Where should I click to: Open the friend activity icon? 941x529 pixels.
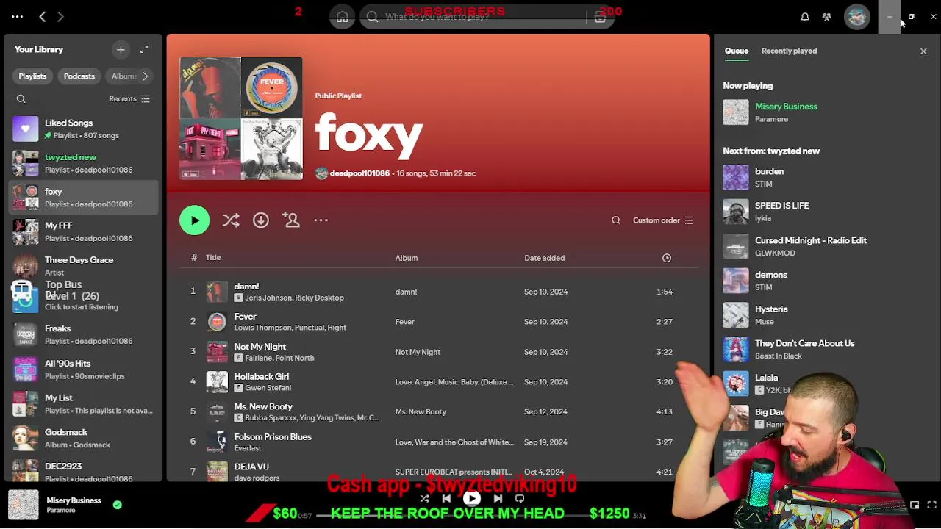point(827,17)
